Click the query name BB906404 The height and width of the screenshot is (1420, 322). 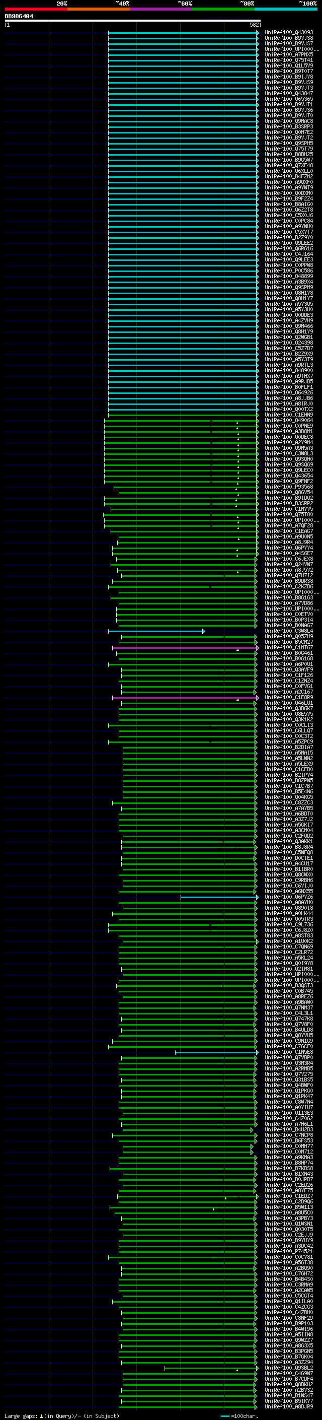(19, 17)
